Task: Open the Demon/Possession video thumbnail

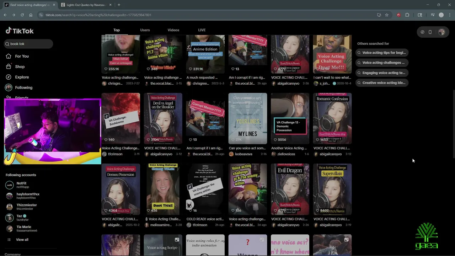Action: [x=121, y=189]
